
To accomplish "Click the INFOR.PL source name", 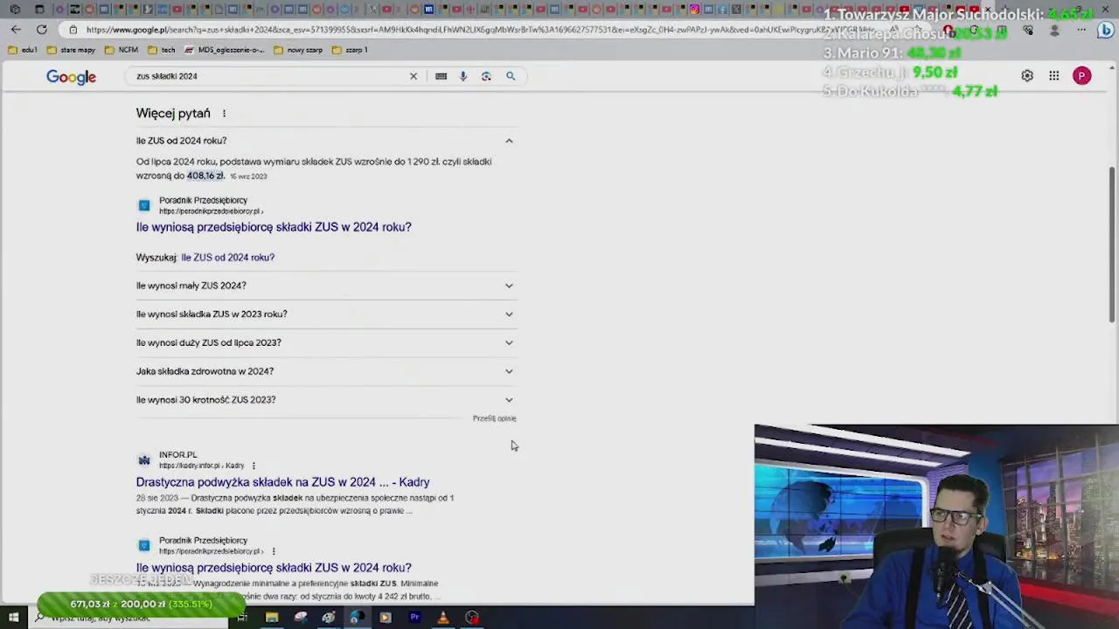I will pos(177,455).
